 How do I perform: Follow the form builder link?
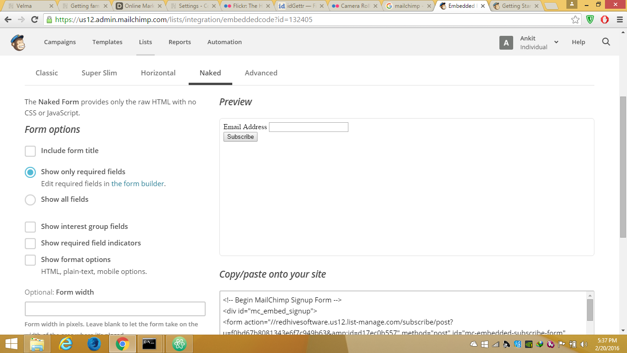coord(138,183)
